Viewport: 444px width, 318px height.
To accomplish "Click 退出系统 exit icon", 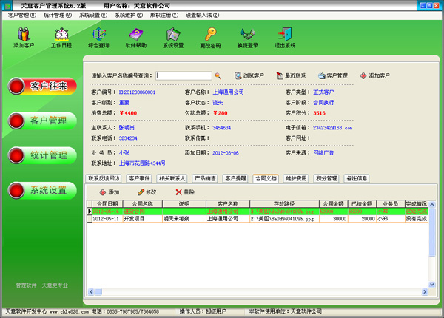I will coord(285,36).
